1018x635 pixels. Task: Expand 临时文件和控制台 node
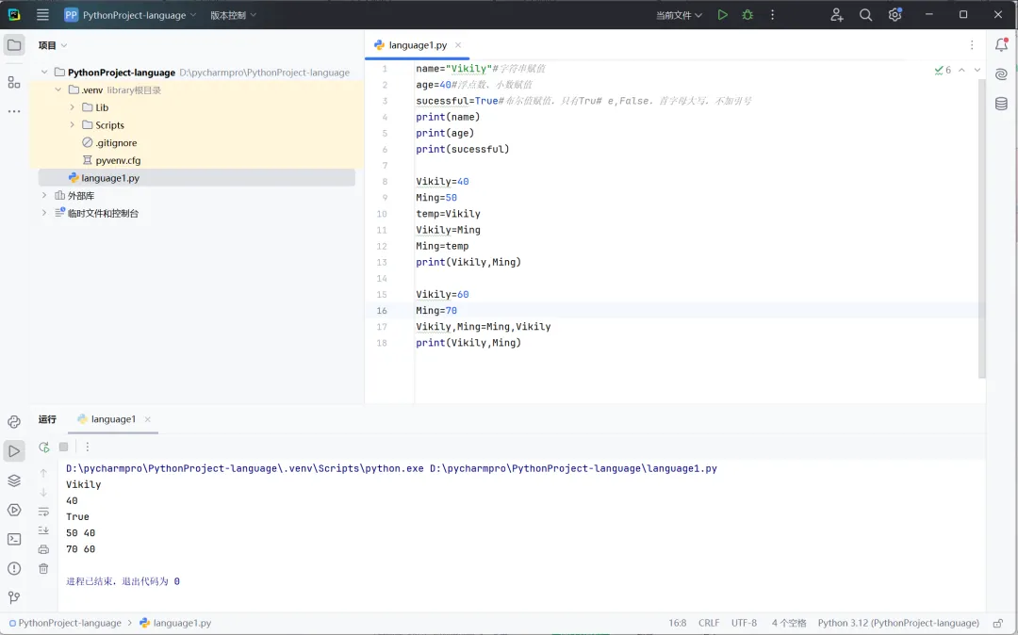pyautogui.click(x=44, y=213)
